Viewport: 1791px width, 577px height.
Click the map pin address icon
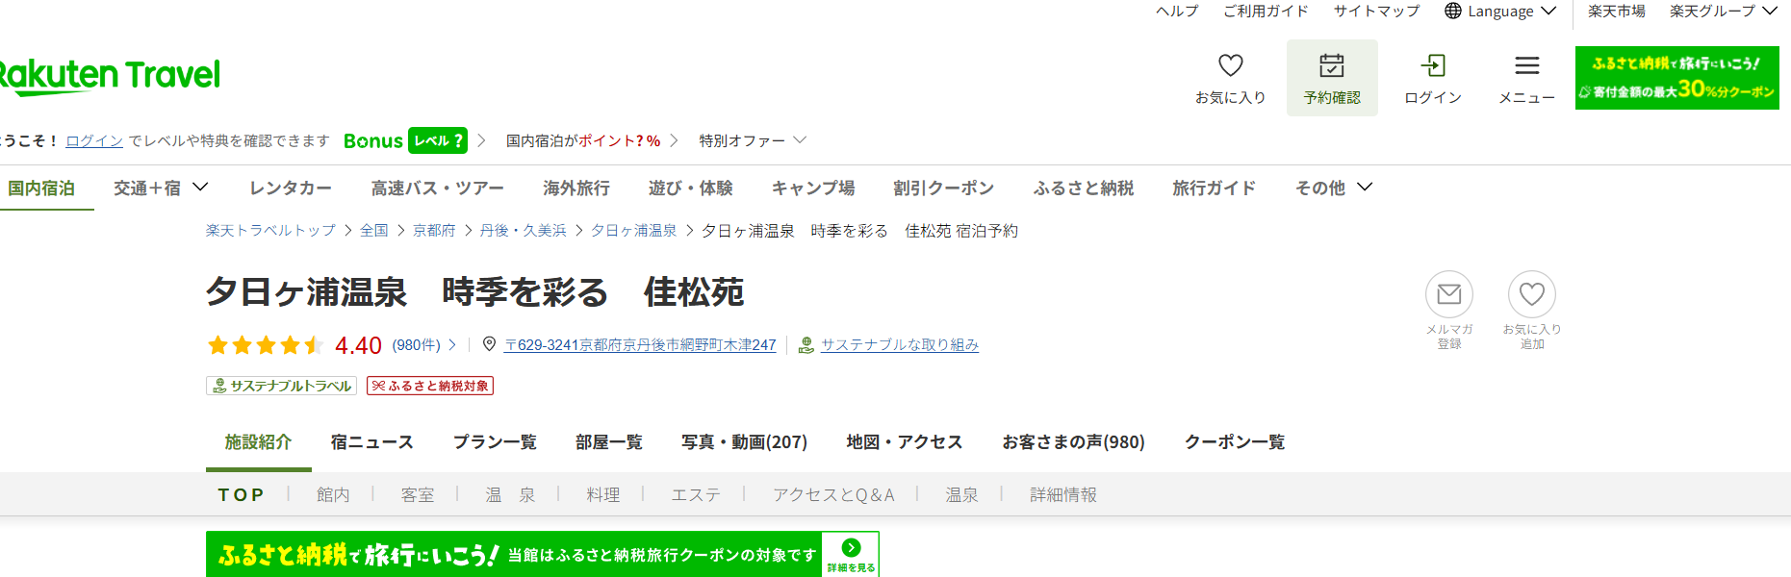coord(489,344)
